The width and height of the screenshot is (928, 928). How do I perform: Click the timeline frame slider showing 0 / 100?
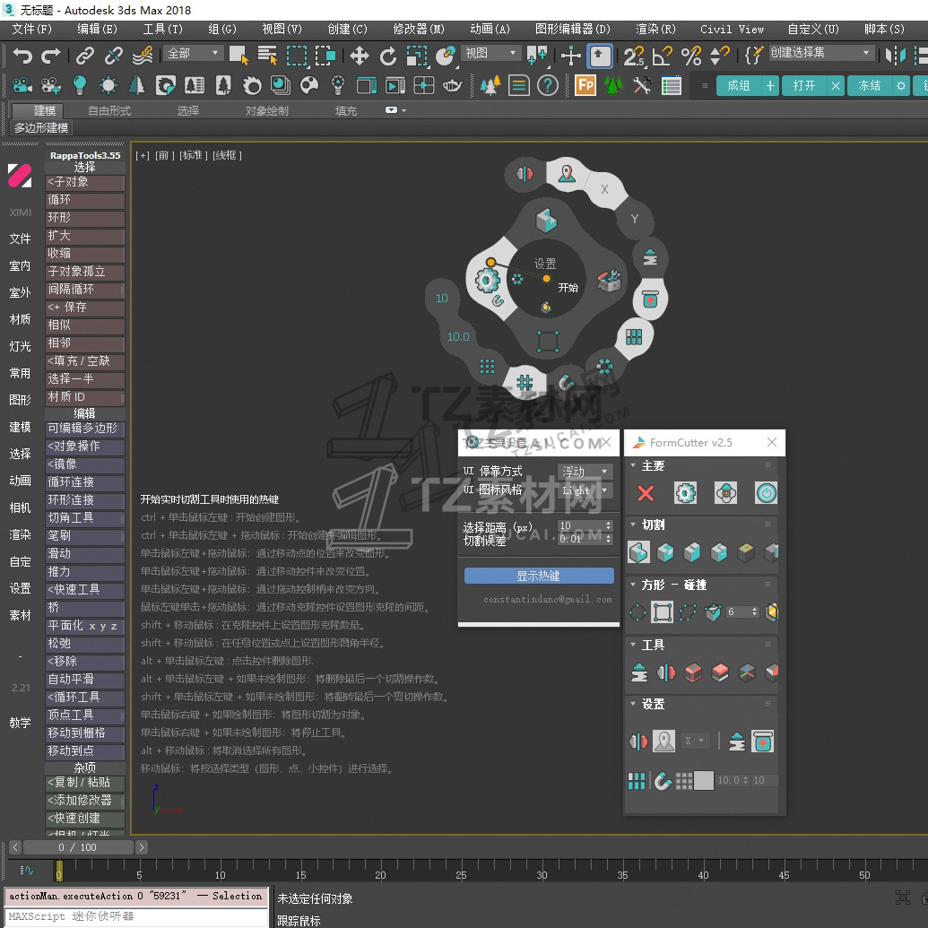pos(77,847)
